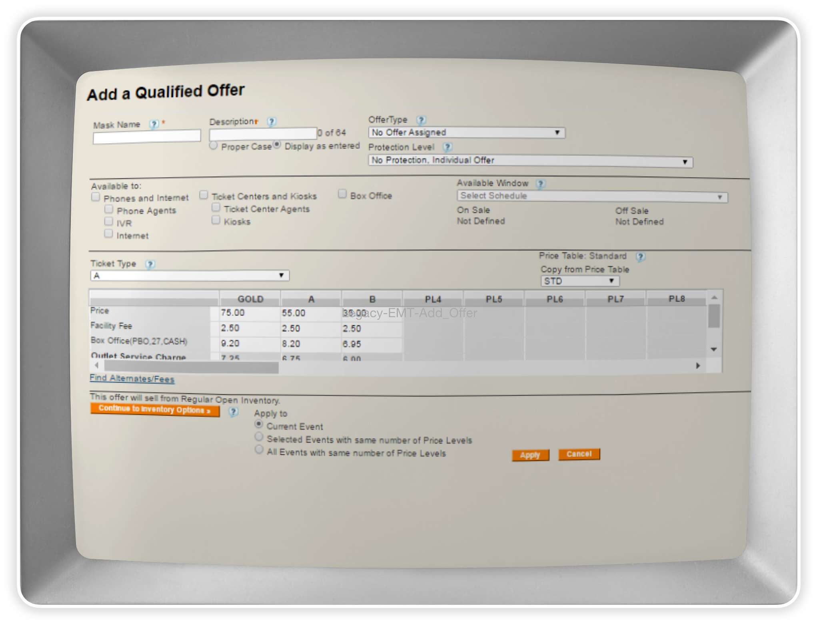Open help icon for OfferType
The image size is (819, 624).
421,120
